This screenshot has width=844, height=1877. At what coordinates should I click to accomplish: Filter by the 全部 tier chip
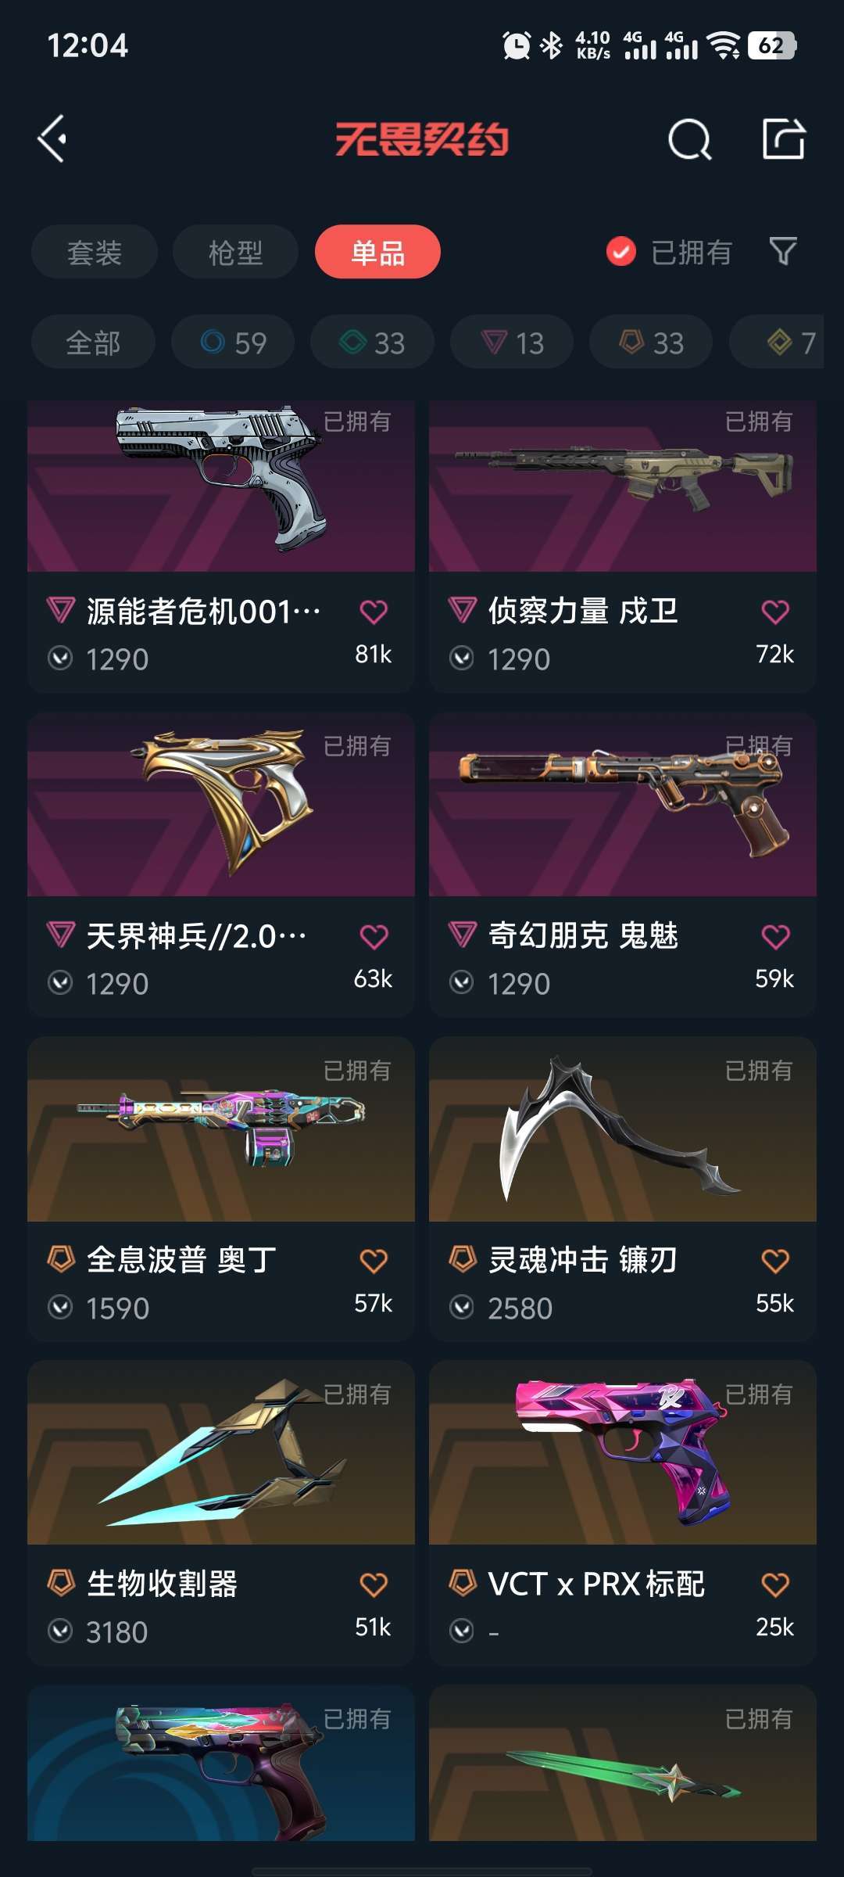pos(93,342)
